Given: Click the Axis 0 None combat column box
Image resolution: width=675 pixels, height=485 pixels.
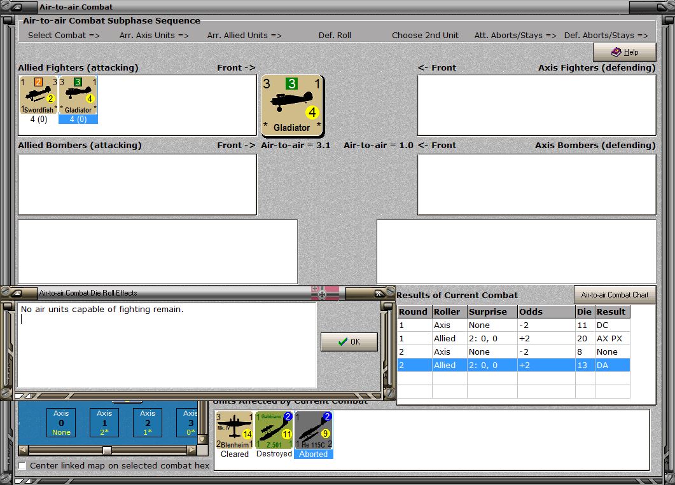Looking at the screenshot, I should pyautogui.click(x=61, y=423).
